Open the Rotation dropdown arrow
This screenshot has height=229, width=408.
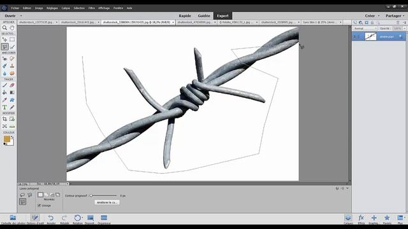tap(82, 218)
